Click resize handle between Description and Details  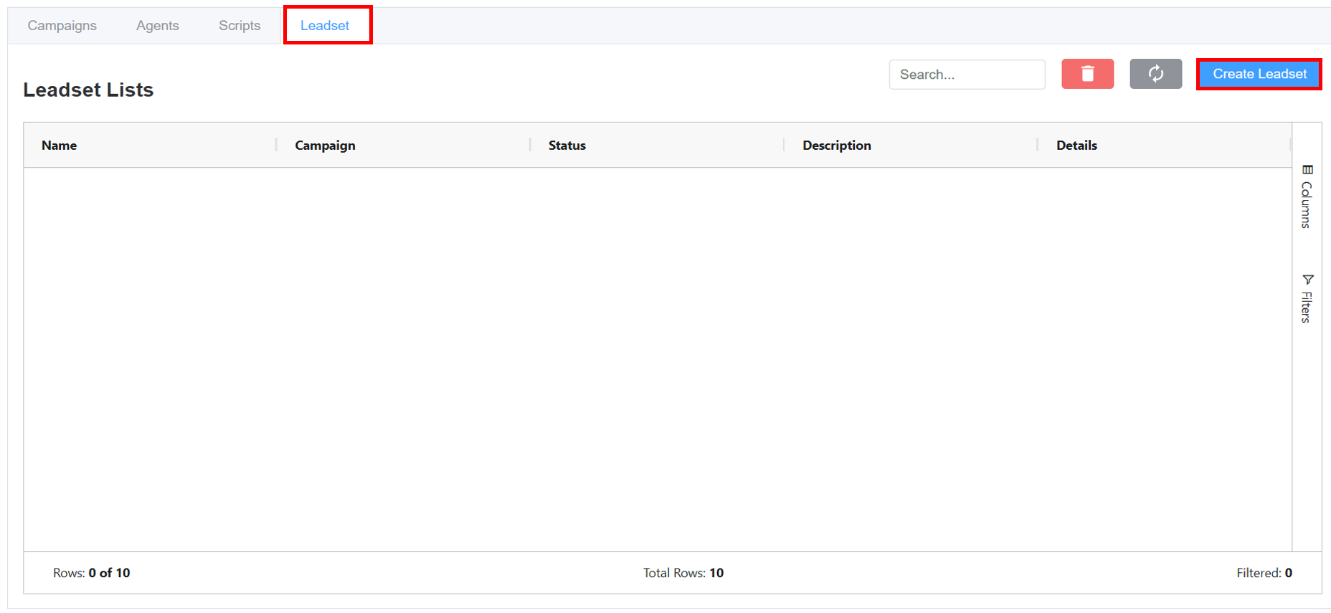[1038, 146]
